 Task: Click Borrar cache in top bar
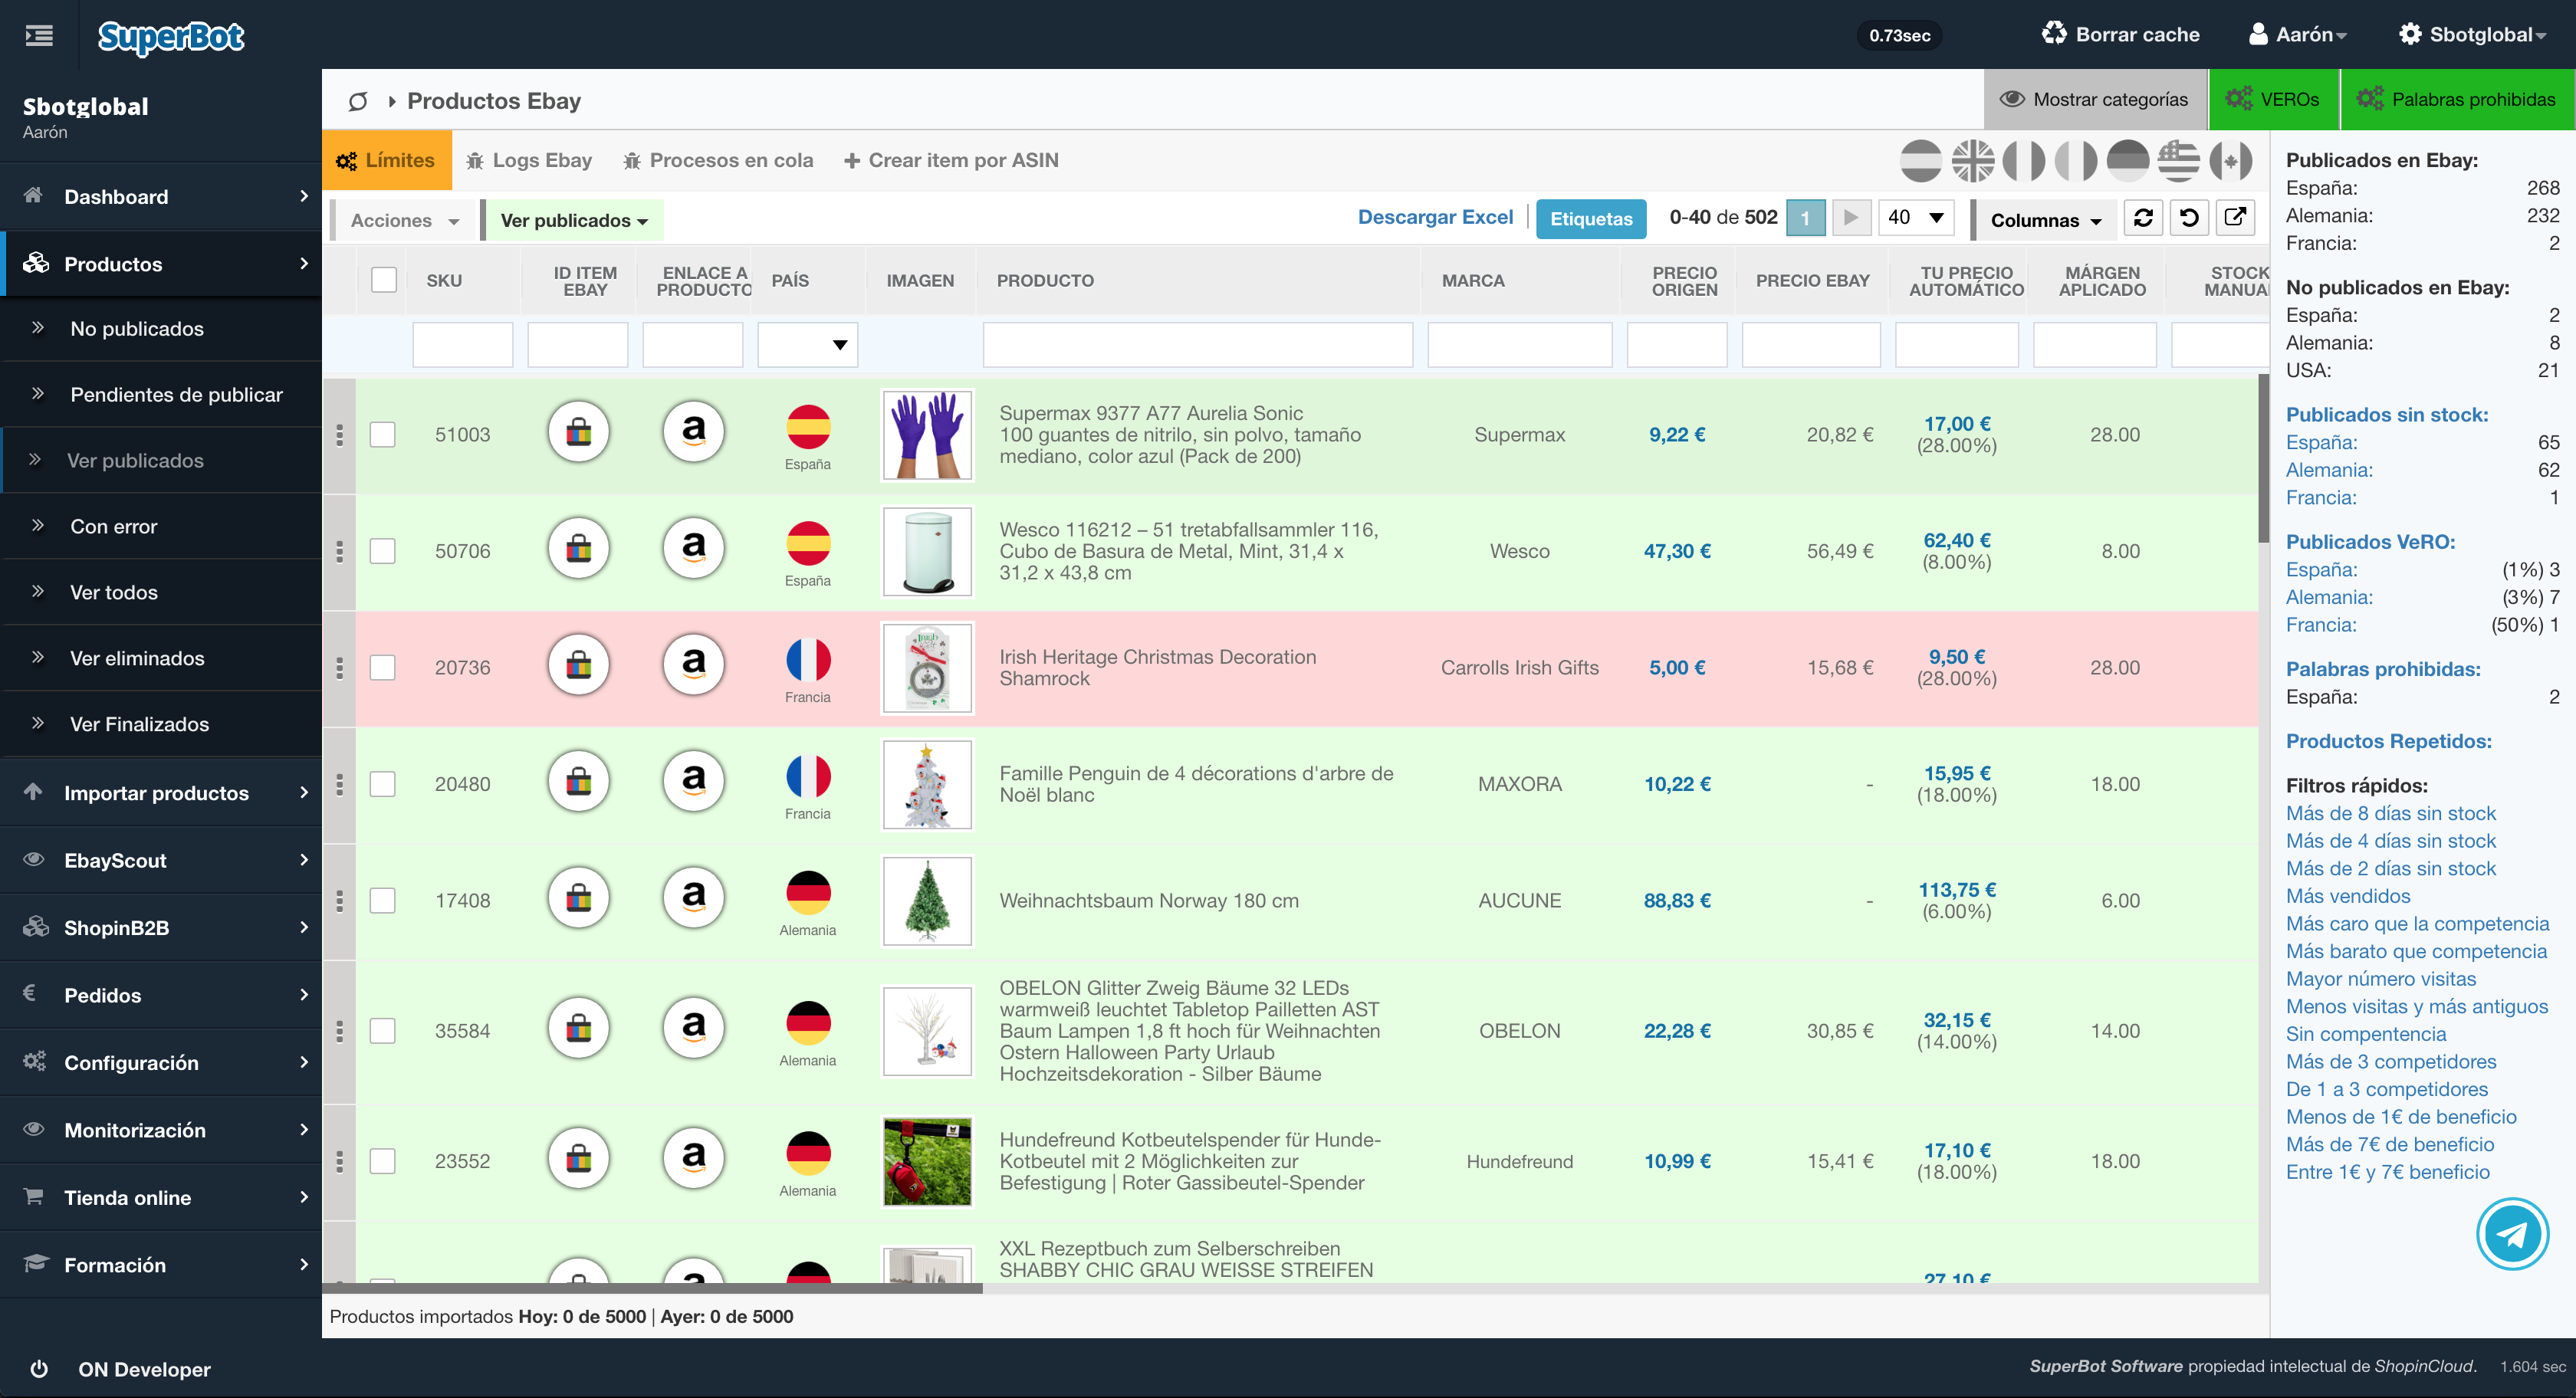click(x=2120, y=35)
